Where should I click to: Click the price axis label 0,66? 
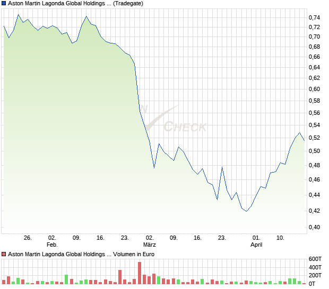[314, 57]
